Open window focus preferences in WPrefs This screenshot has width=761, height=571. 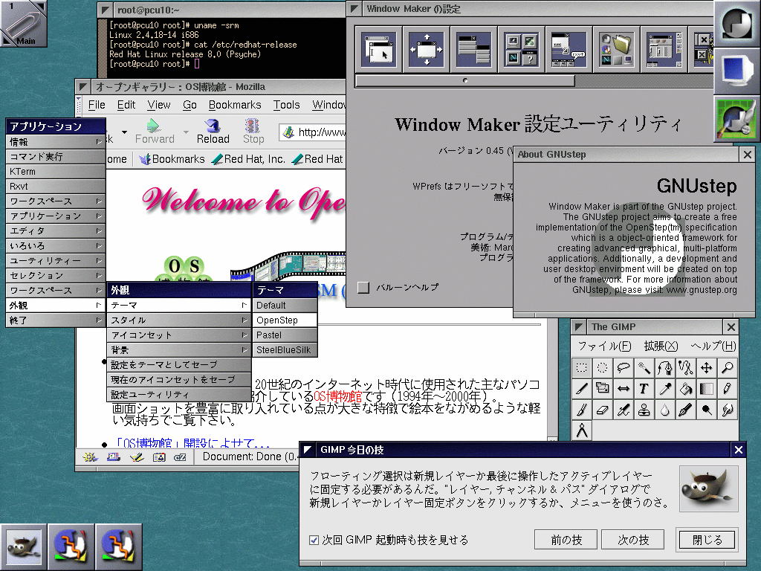tap(379, 50)
